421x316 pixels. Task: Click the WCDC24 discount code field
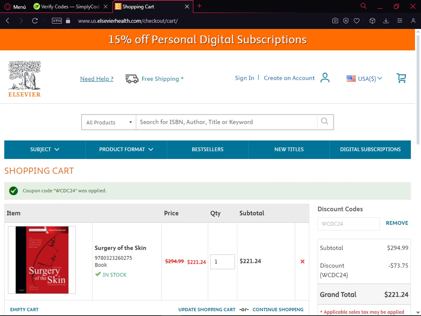coord(349,224)
